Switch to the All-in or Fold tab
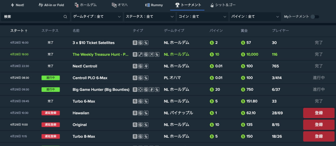 (51, 5)
